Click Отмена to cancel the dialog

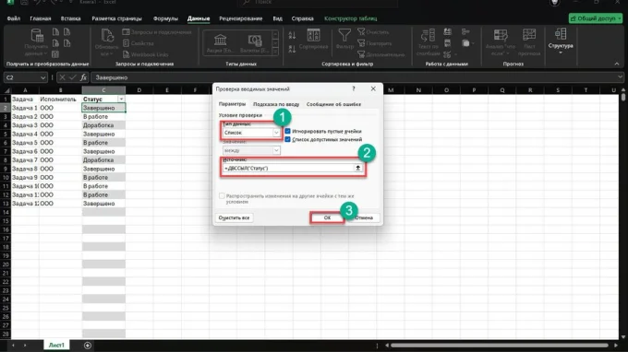(x=364, y=217)
